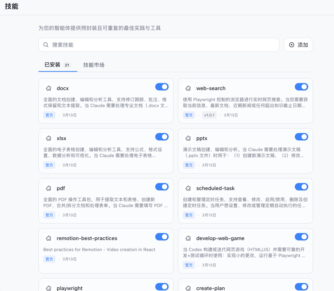Open the create-plan skill title

(211, 288)
